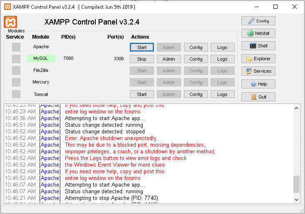Click the log scrollbar down arrow
This screenshot has height=214, width=305.
click(296, 199)
